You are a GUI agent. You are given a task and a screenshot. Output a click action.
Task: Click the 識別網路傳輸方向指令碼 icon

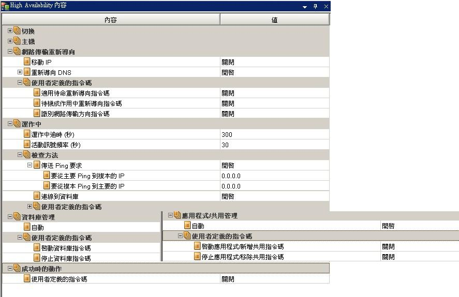[x=37, y=113]
